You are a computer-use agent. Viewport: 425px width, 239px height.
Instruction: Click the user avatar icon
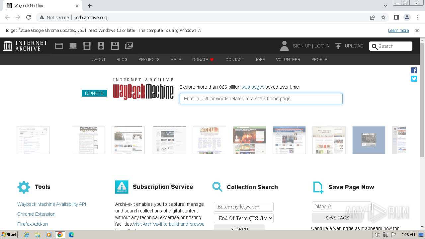(284, 46)
